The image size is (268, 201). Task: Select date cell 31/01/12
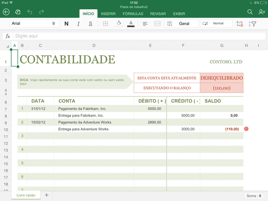pyautogui.click(x=40, y=109)
